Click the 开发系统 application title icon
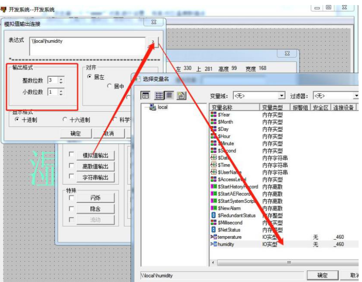 click(3, 9)
